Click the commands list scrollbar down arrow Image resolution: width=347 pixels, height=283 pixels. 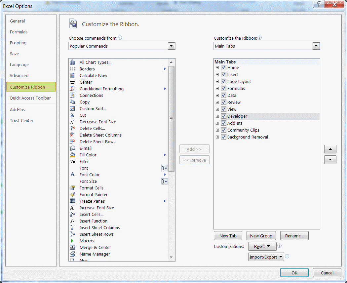pos(171,257)
